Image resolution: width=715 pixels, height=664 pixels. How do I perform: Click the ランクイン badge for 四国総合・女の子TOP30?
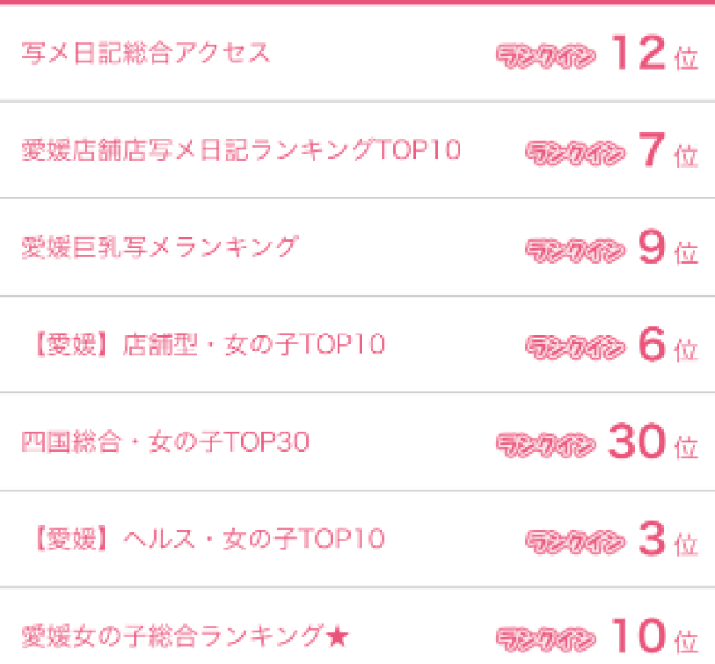546,444
